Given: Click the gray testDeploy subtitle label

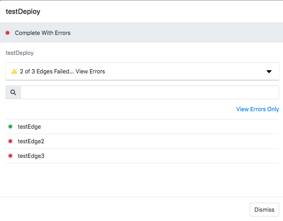Looking at the screenshot, I should 20,53.
